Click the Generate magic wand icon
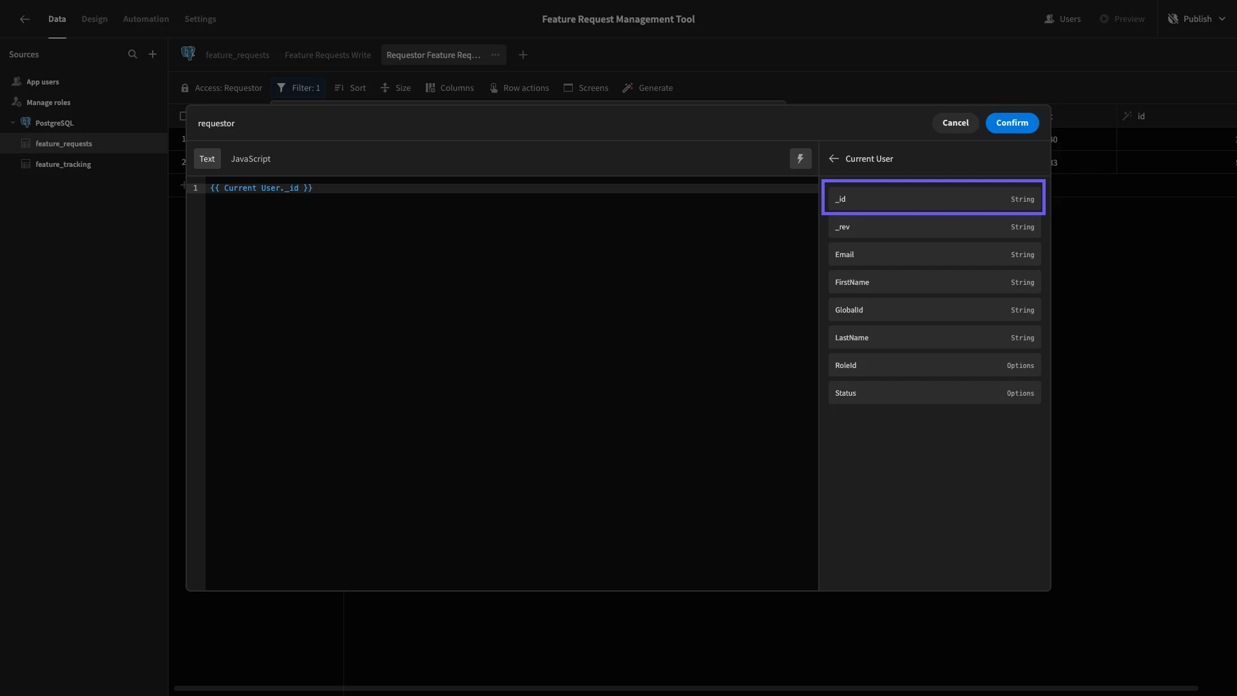The width and height of the screenshot is (1237, 696). [x=628, y=88]
